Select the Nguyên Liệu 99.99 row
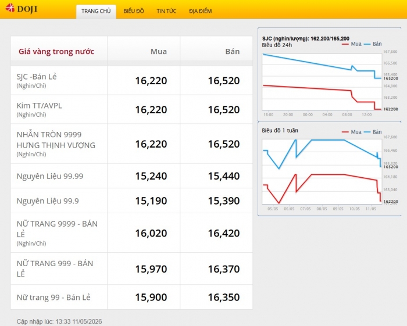 tap(131, 176)
